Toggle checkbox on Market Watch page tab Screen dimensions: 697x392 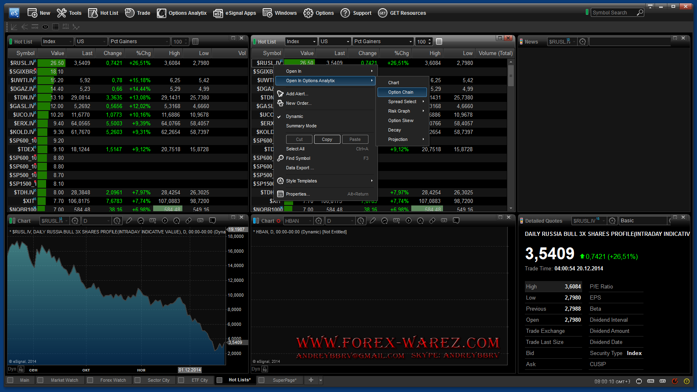click(40, 380)
